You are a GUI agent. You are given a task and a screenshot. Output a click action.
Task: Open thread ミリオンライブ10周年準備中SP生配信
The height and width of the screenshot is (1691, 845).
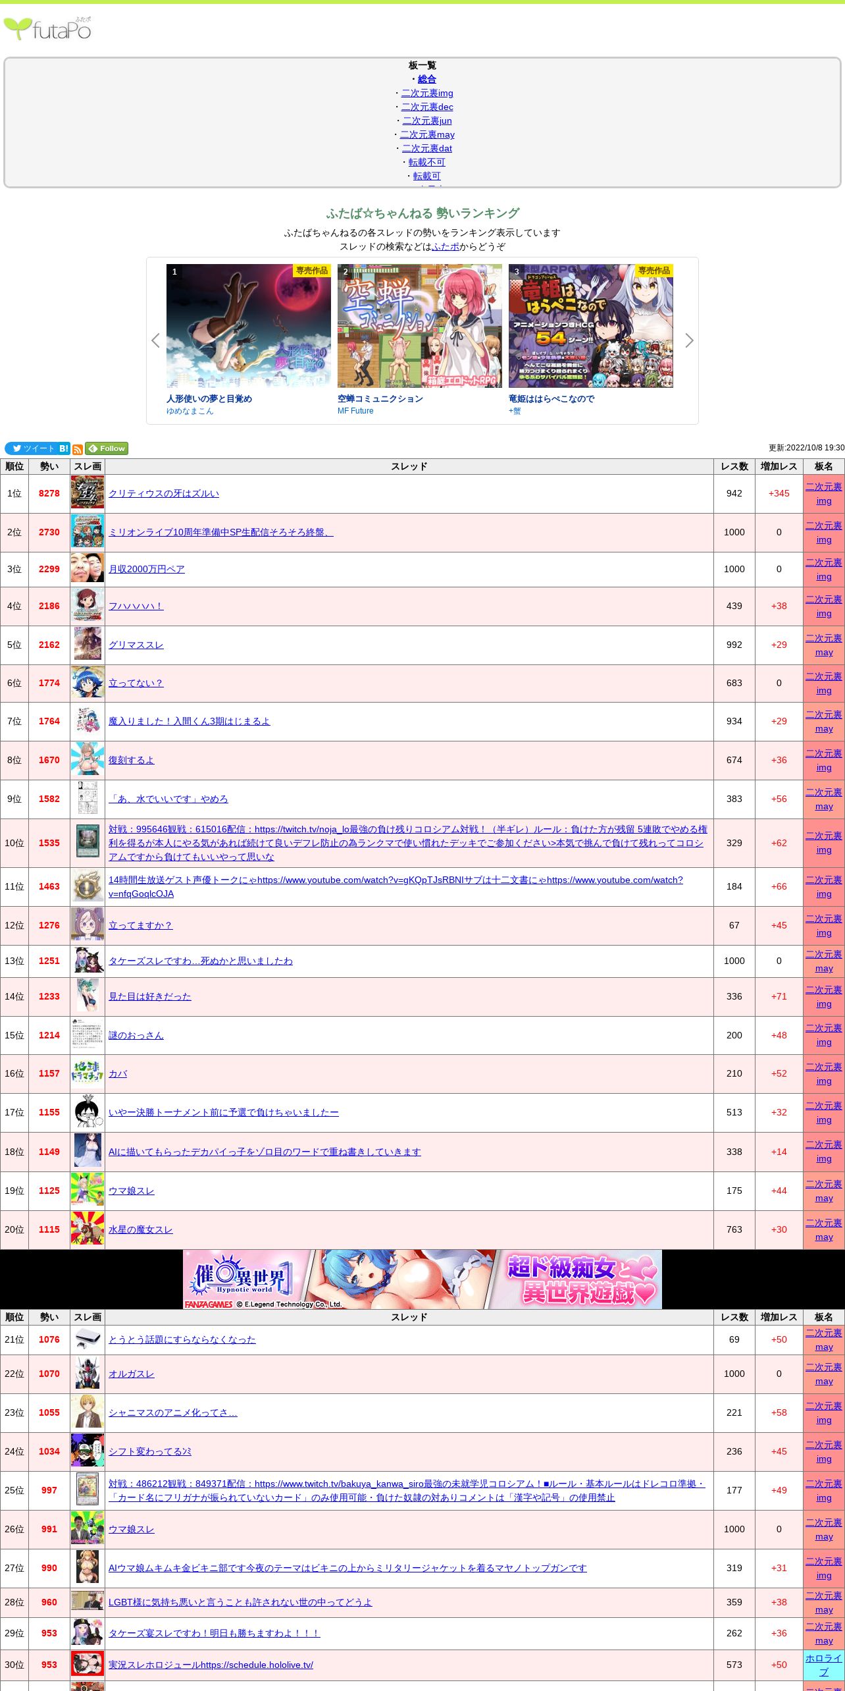tap(221, 532)
